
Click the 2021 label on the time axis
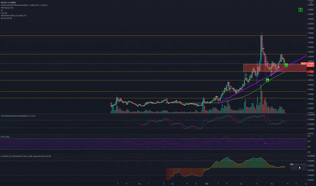tap(206, 184)
